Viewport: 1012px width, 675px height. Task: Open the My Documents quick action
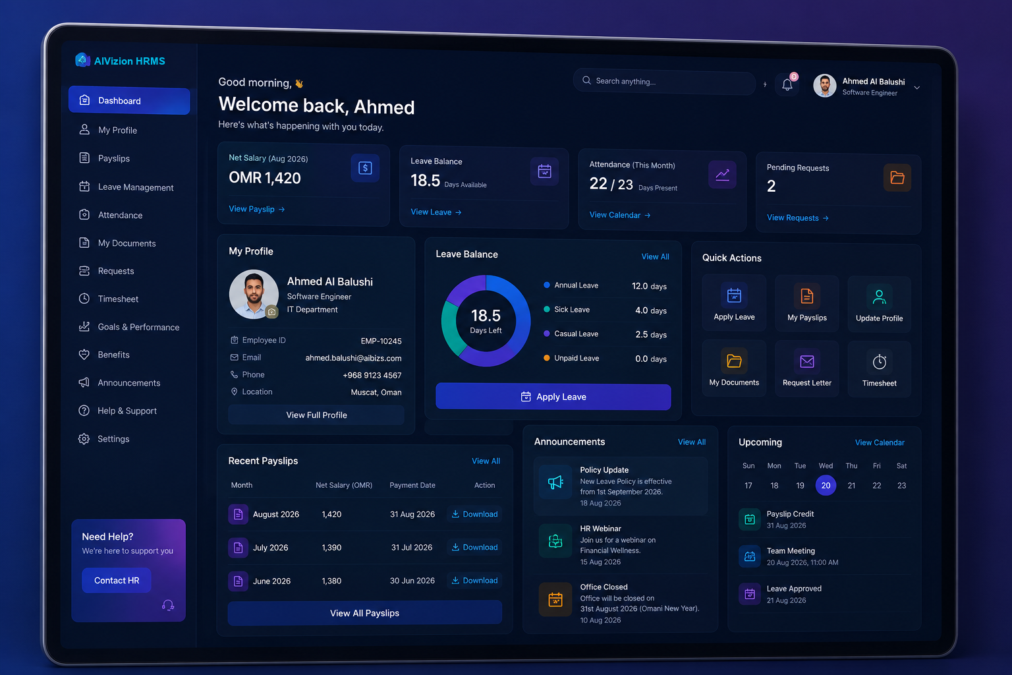pos(734,368)
